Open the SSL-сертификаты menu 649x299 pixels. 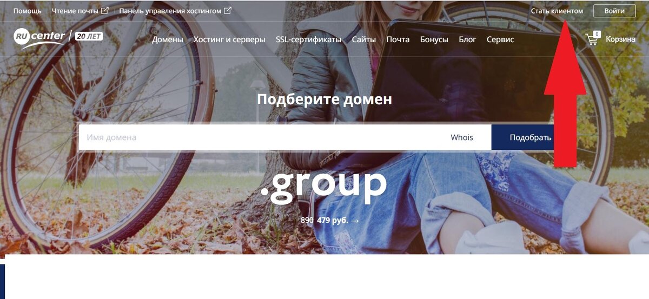click(308, 39)
